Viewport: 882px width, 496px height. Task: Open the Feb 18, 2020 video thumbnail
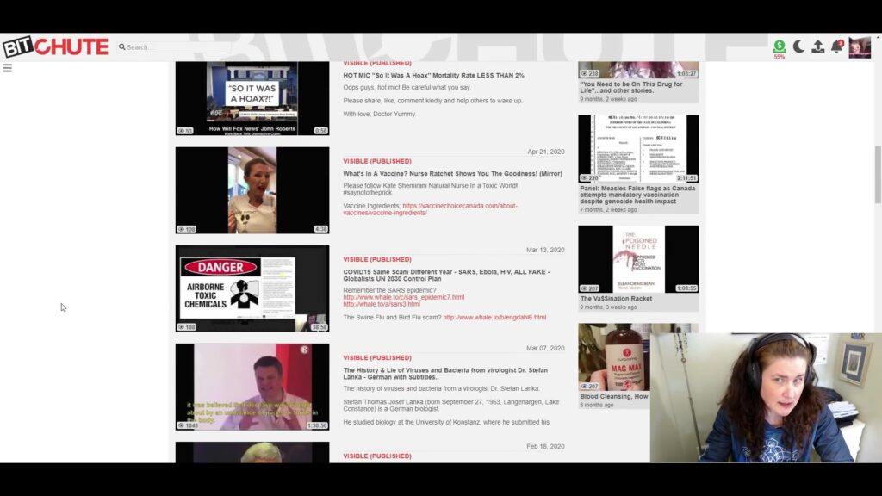point(252,452)
